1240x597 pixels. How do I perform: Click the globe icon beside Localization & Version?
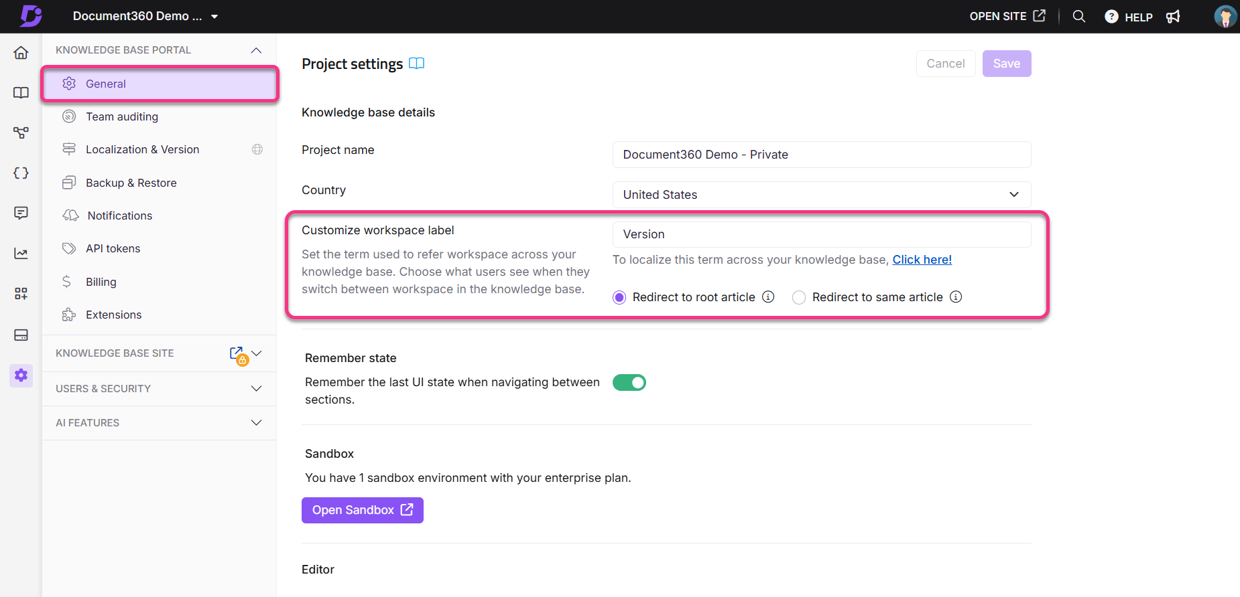tap(257, 149)
